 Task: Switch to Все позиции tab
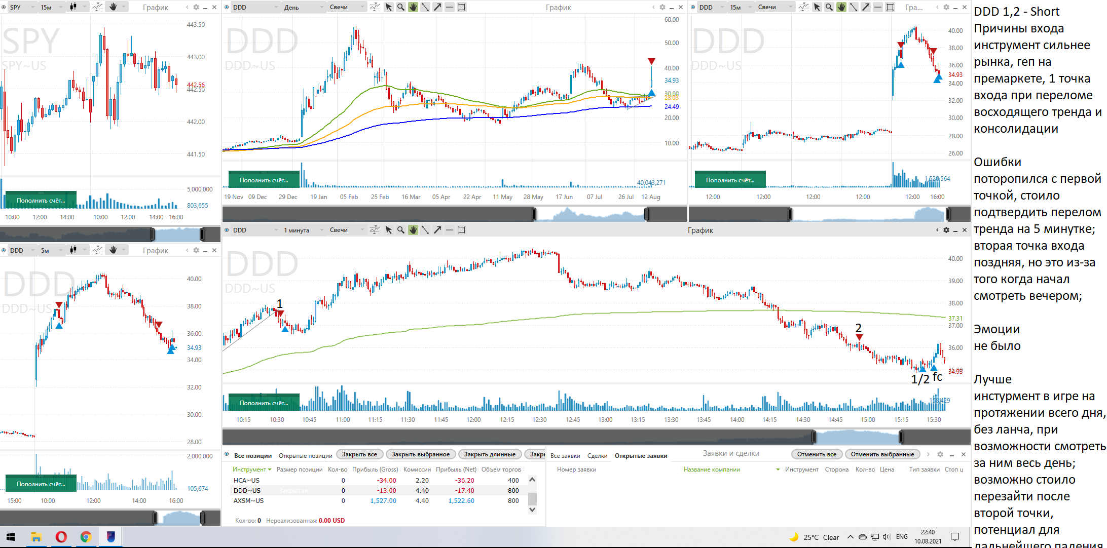click(x=253, y=455)
